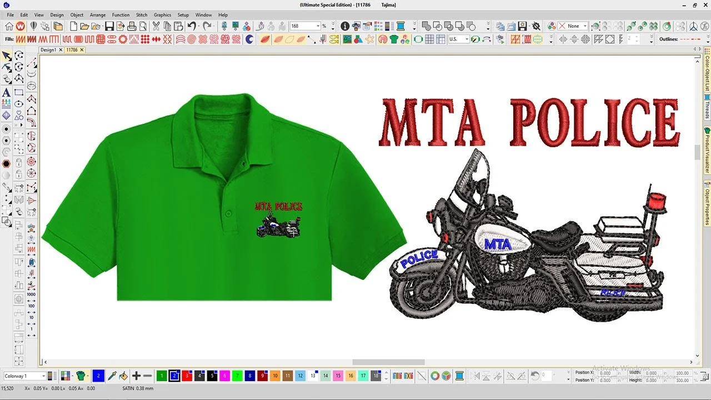The width and height of the screenshot is (711, 400).
Task: Paste with the clipboard icon
Action: coord(178,26)
